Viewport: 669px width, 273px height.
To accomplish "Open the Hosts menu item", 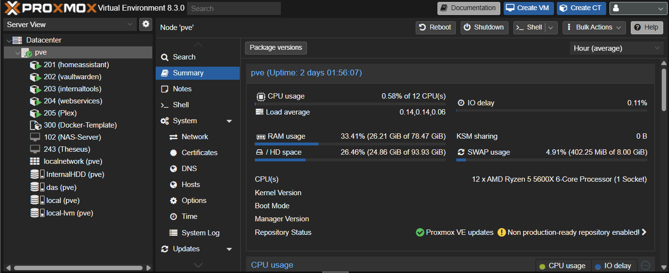I will point(198,185).
